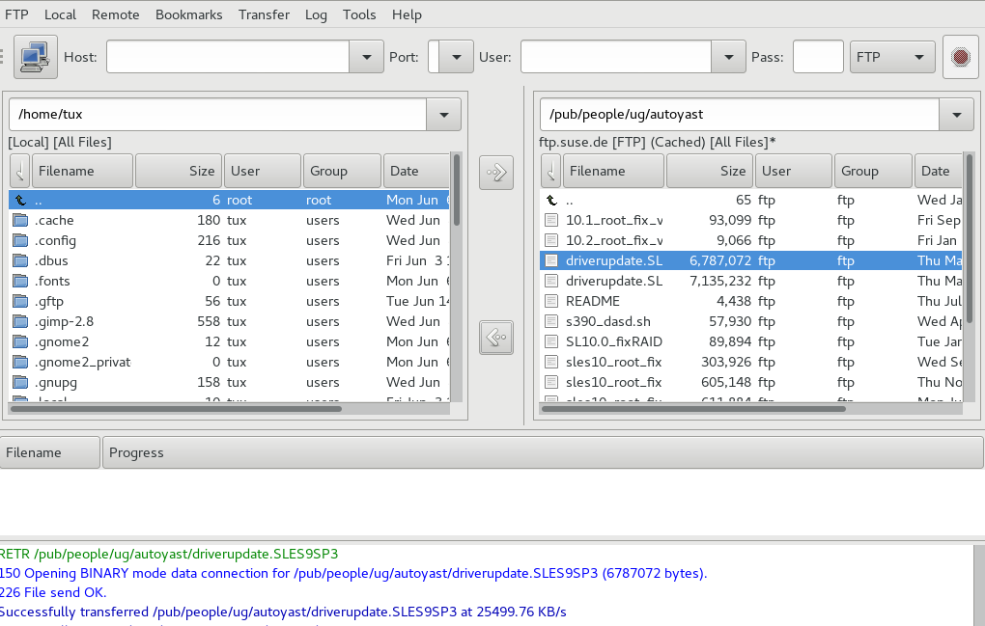The width and height of the screenshot is (985, 626).
Task: Open the Bookmarks menu
Action: click(188, 14)
